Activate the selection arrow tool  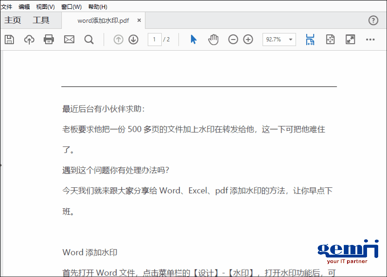[194, 40]
